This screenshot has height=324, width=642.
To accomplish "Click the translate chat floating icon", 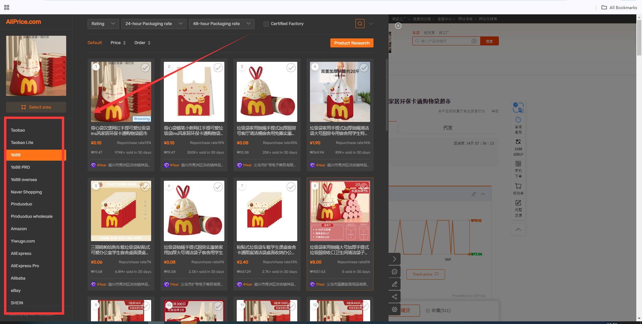I will coord(518,108).
